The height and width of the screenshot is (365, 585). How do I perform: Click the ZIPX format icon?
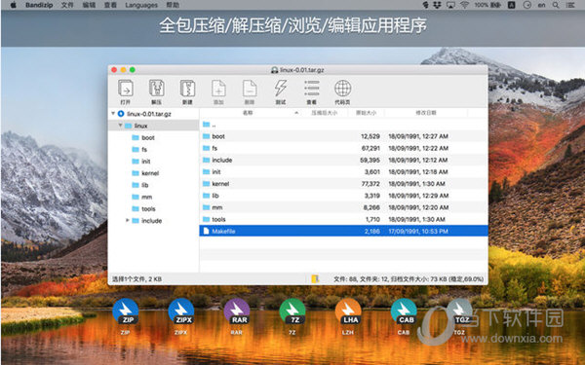(x=181, y=311)
